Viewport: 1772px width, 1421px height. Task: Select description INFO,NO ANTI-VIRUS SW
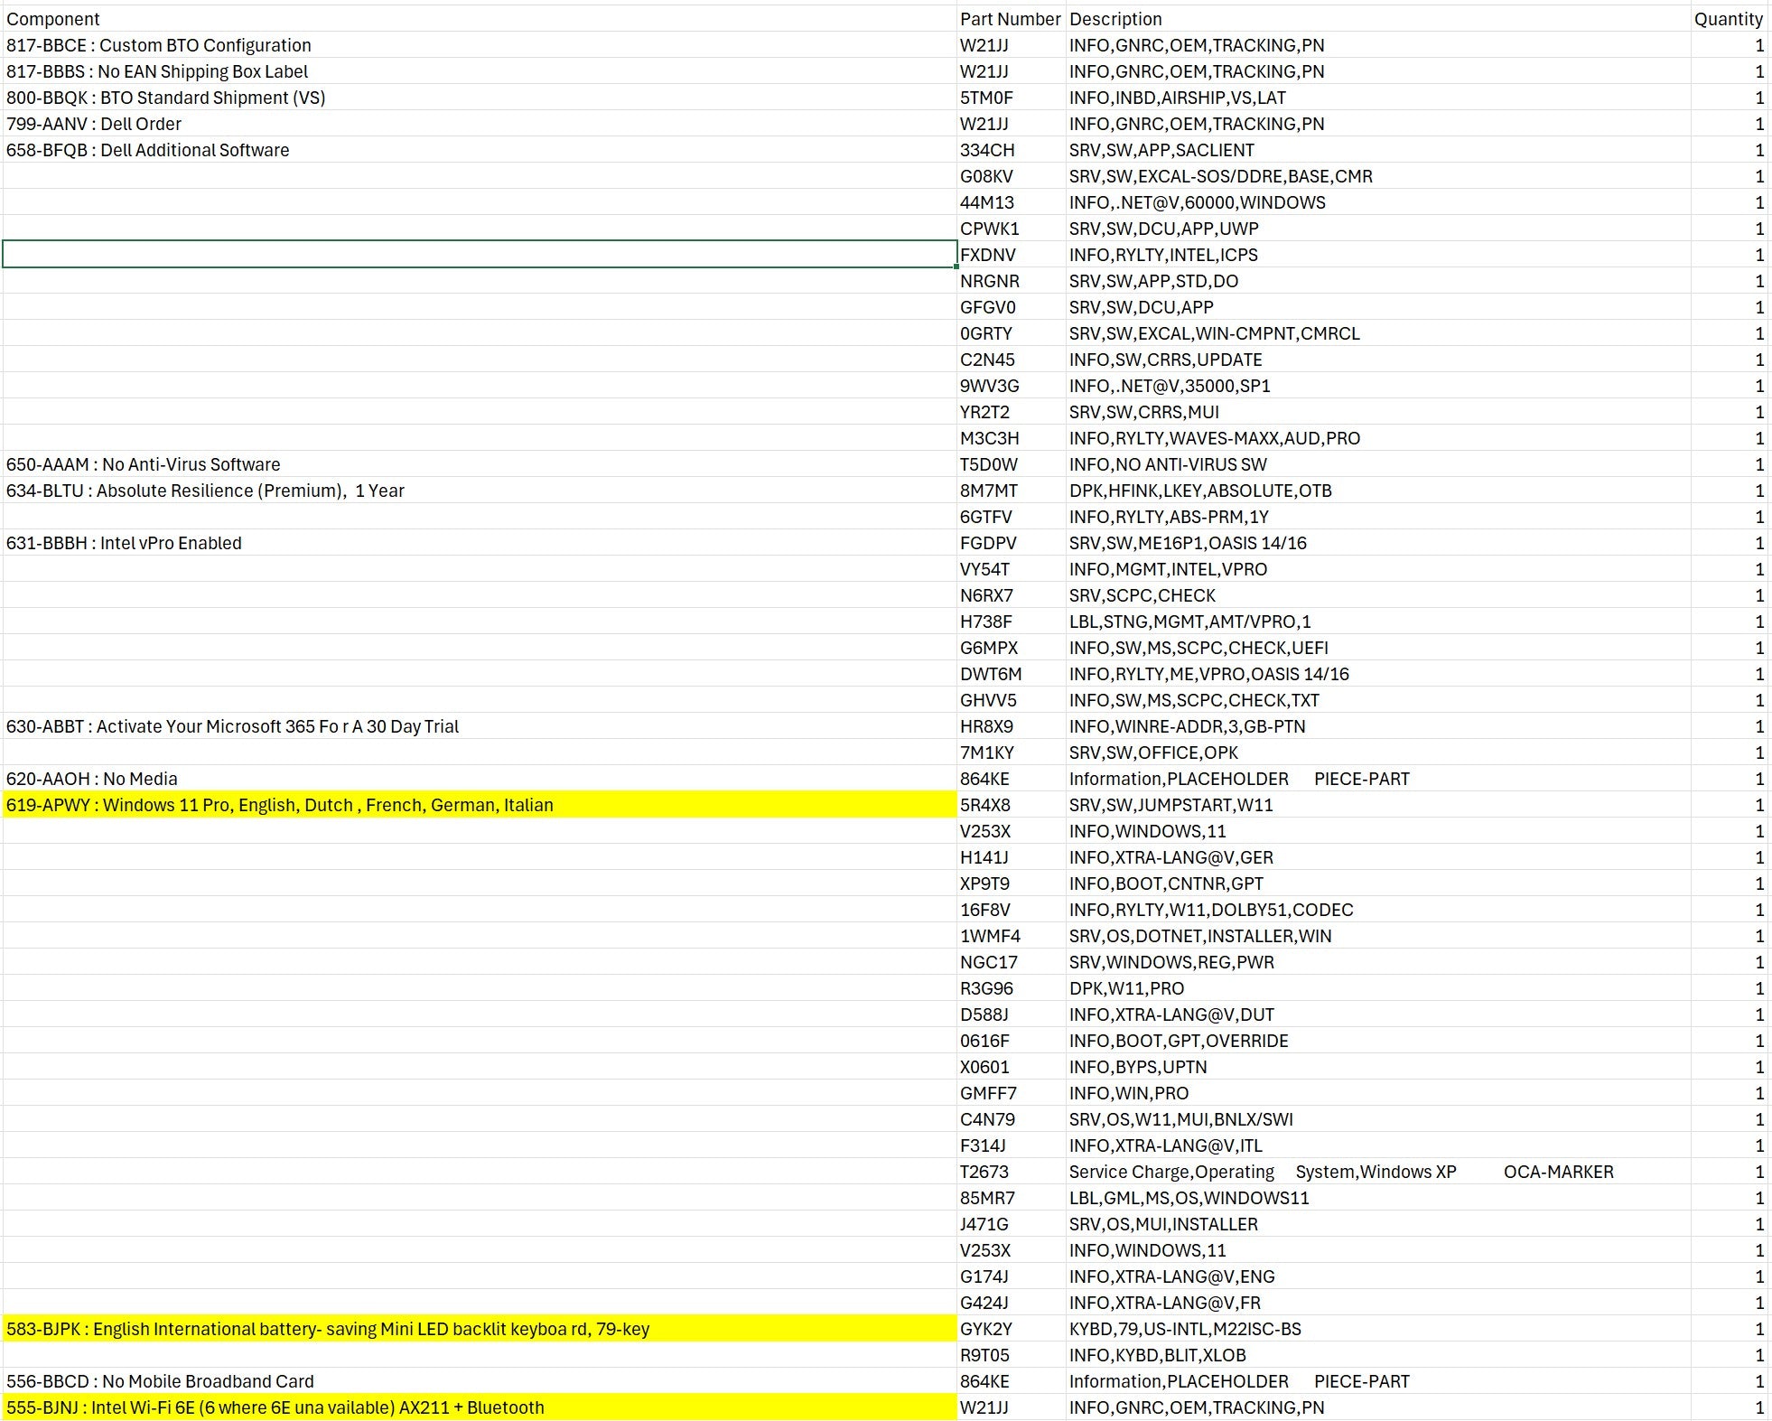pyautogui.click(x=1378, y=464)
